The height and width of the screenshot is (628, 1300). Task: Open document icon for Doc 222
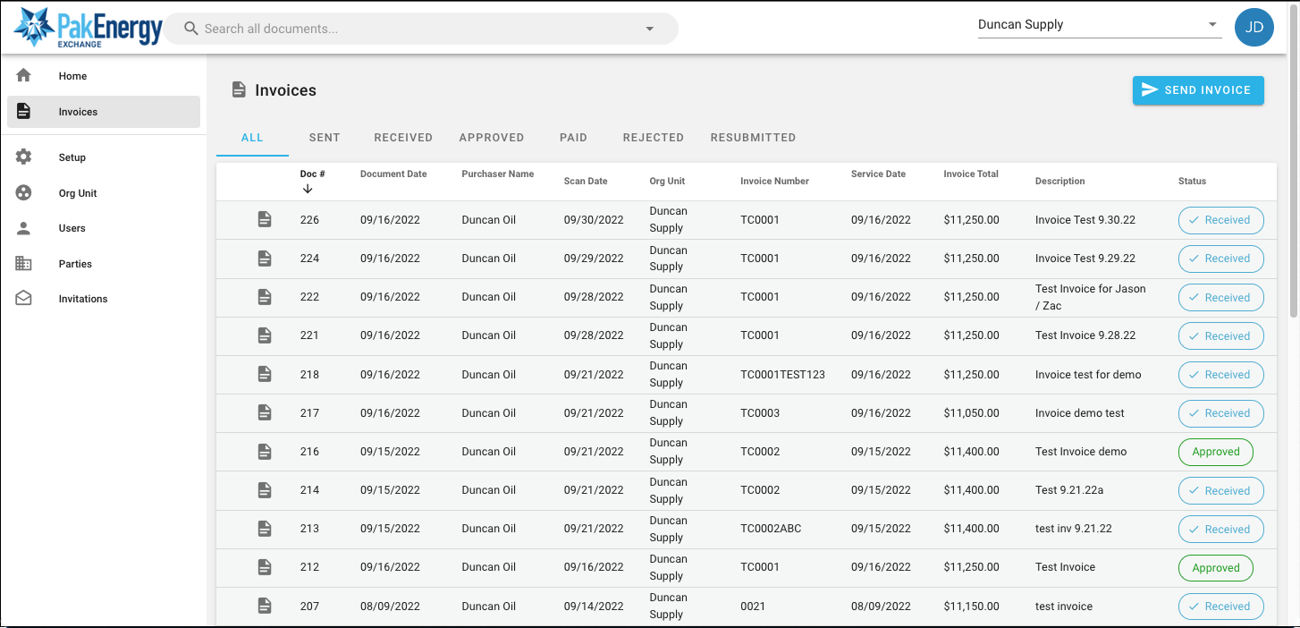[265, 297]
